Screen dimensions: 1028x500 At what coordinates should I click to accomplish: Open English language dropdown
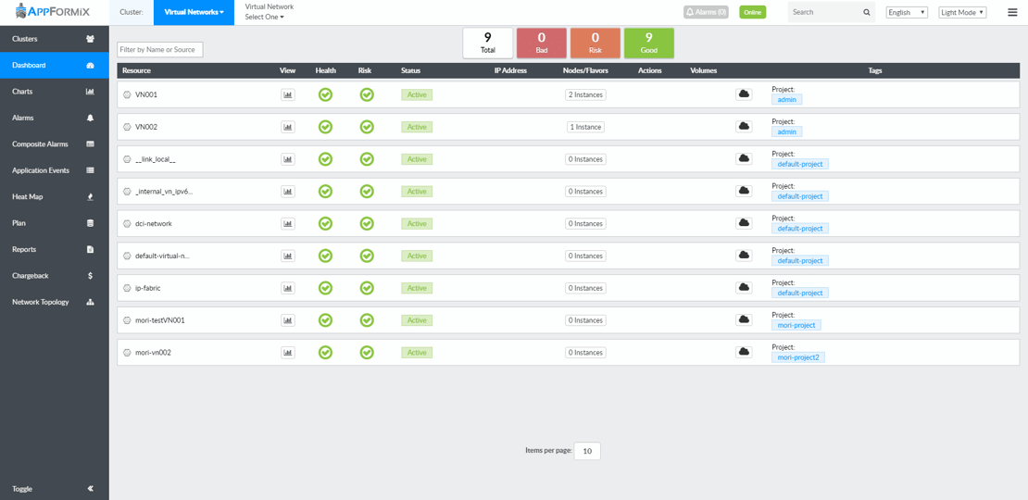coord(907,12)
